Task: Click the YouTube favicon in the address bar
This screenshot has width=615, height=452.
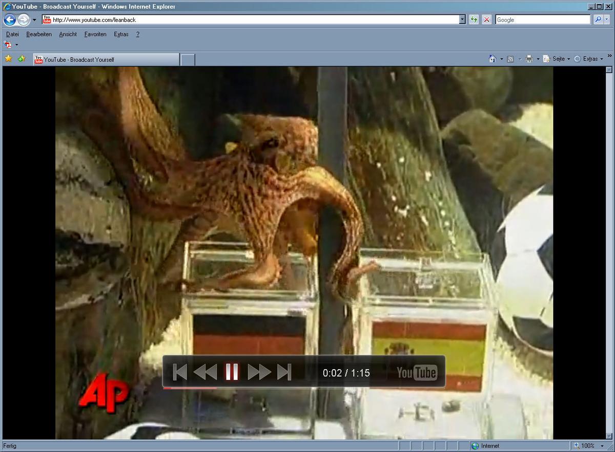Action: 47,19
